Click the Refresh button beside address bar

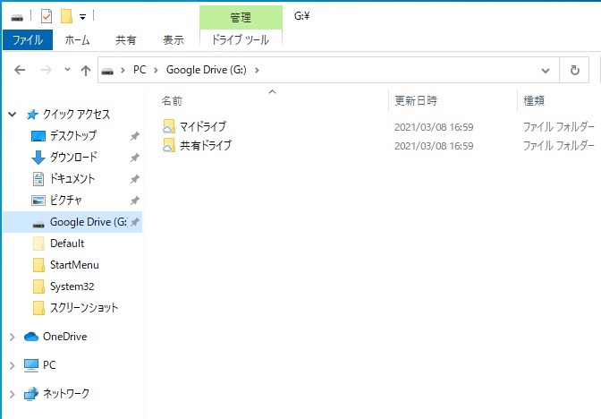pos(574,70)
